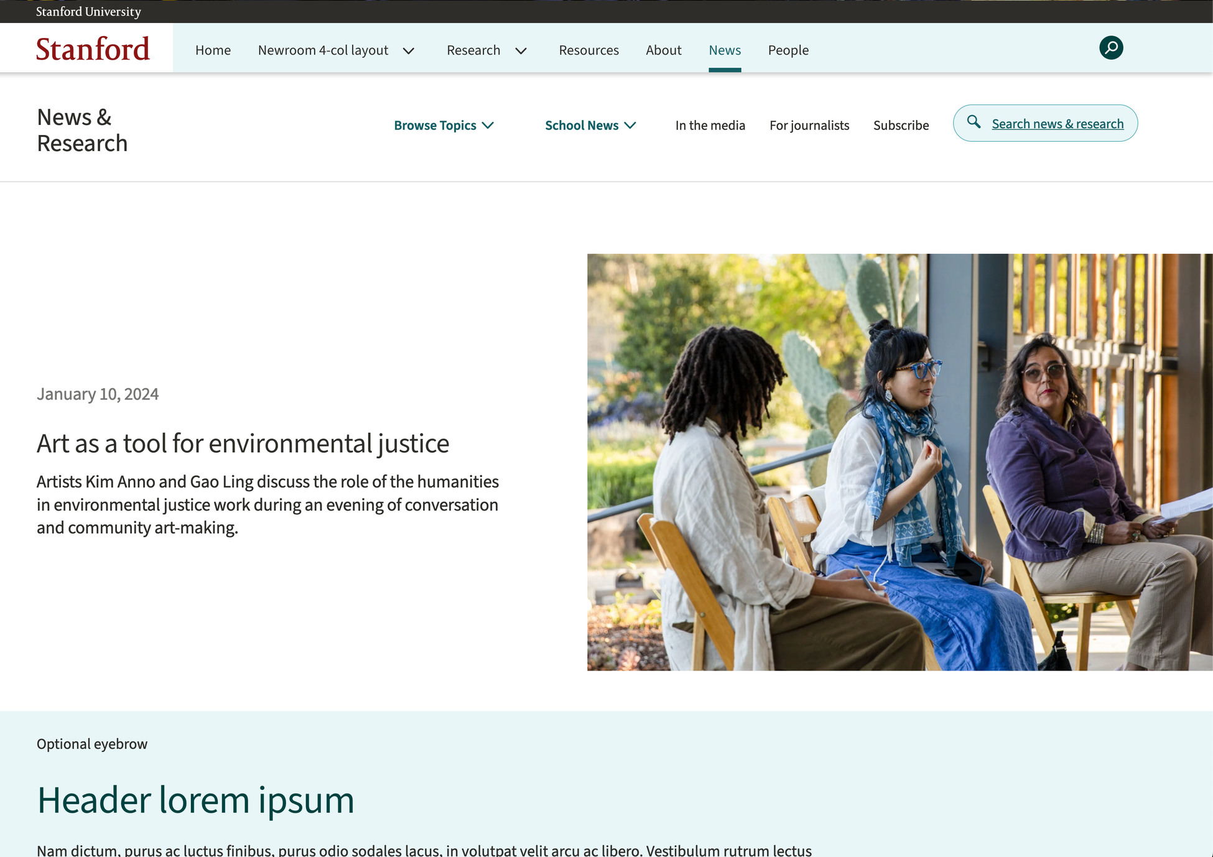
Task: Click the Stanford University top bar link
Action: tap(88, 11)
